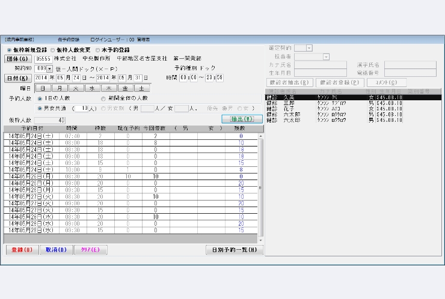Click the end day field showing 31

coord(138,78)
